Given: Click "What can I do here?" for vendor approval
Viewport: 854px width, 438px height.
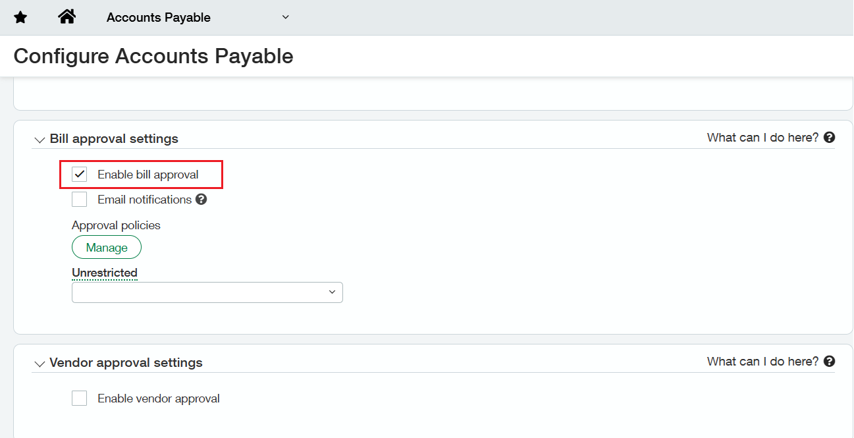Looking at the screenshot, I should click(762, 362).
